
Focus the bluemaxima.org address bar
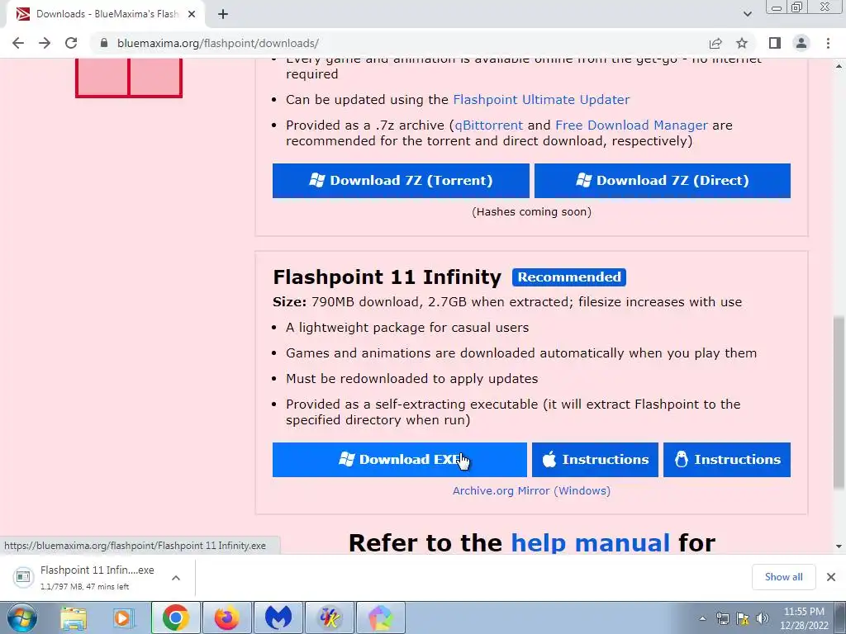click(x=399, y=43)
